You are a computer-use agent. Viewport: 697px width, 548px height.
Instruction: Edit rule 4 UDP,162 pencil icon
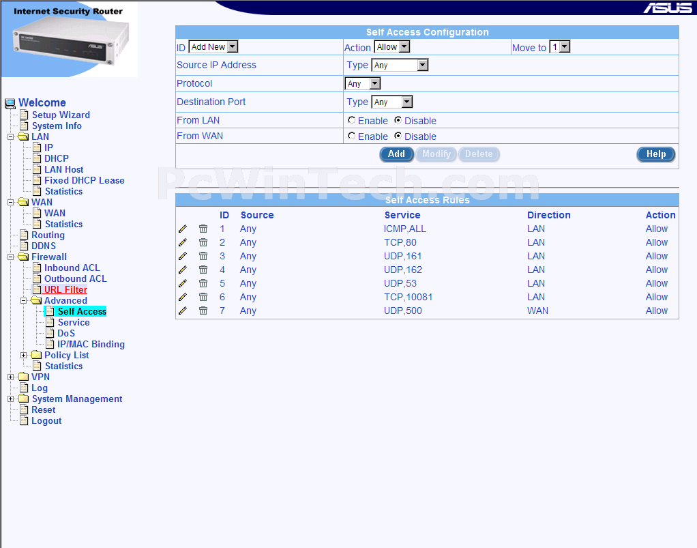pos(183,270)
